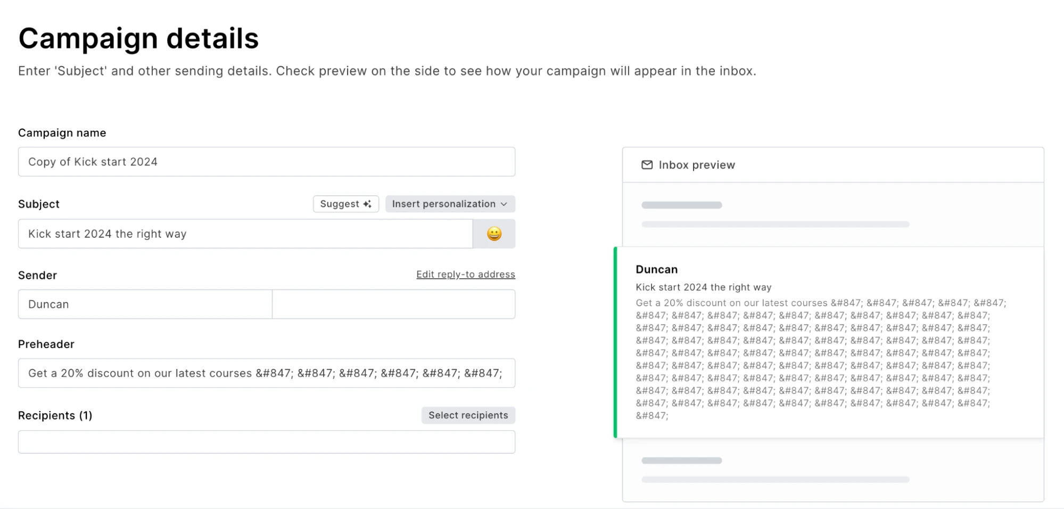This screenshot has width=1064, height=509.
Task: Click the empty Recipients field
Action: (x=266, y=442)
